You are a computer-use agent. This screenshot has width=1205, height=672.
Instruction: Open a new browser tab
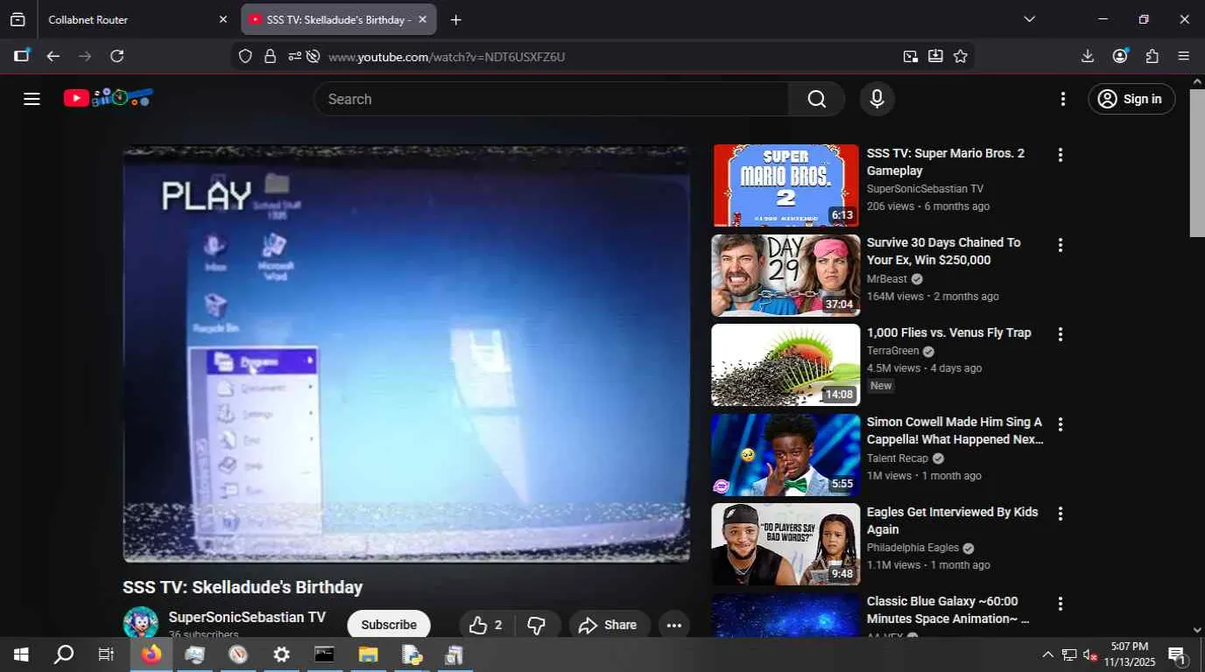coord(455,19)
